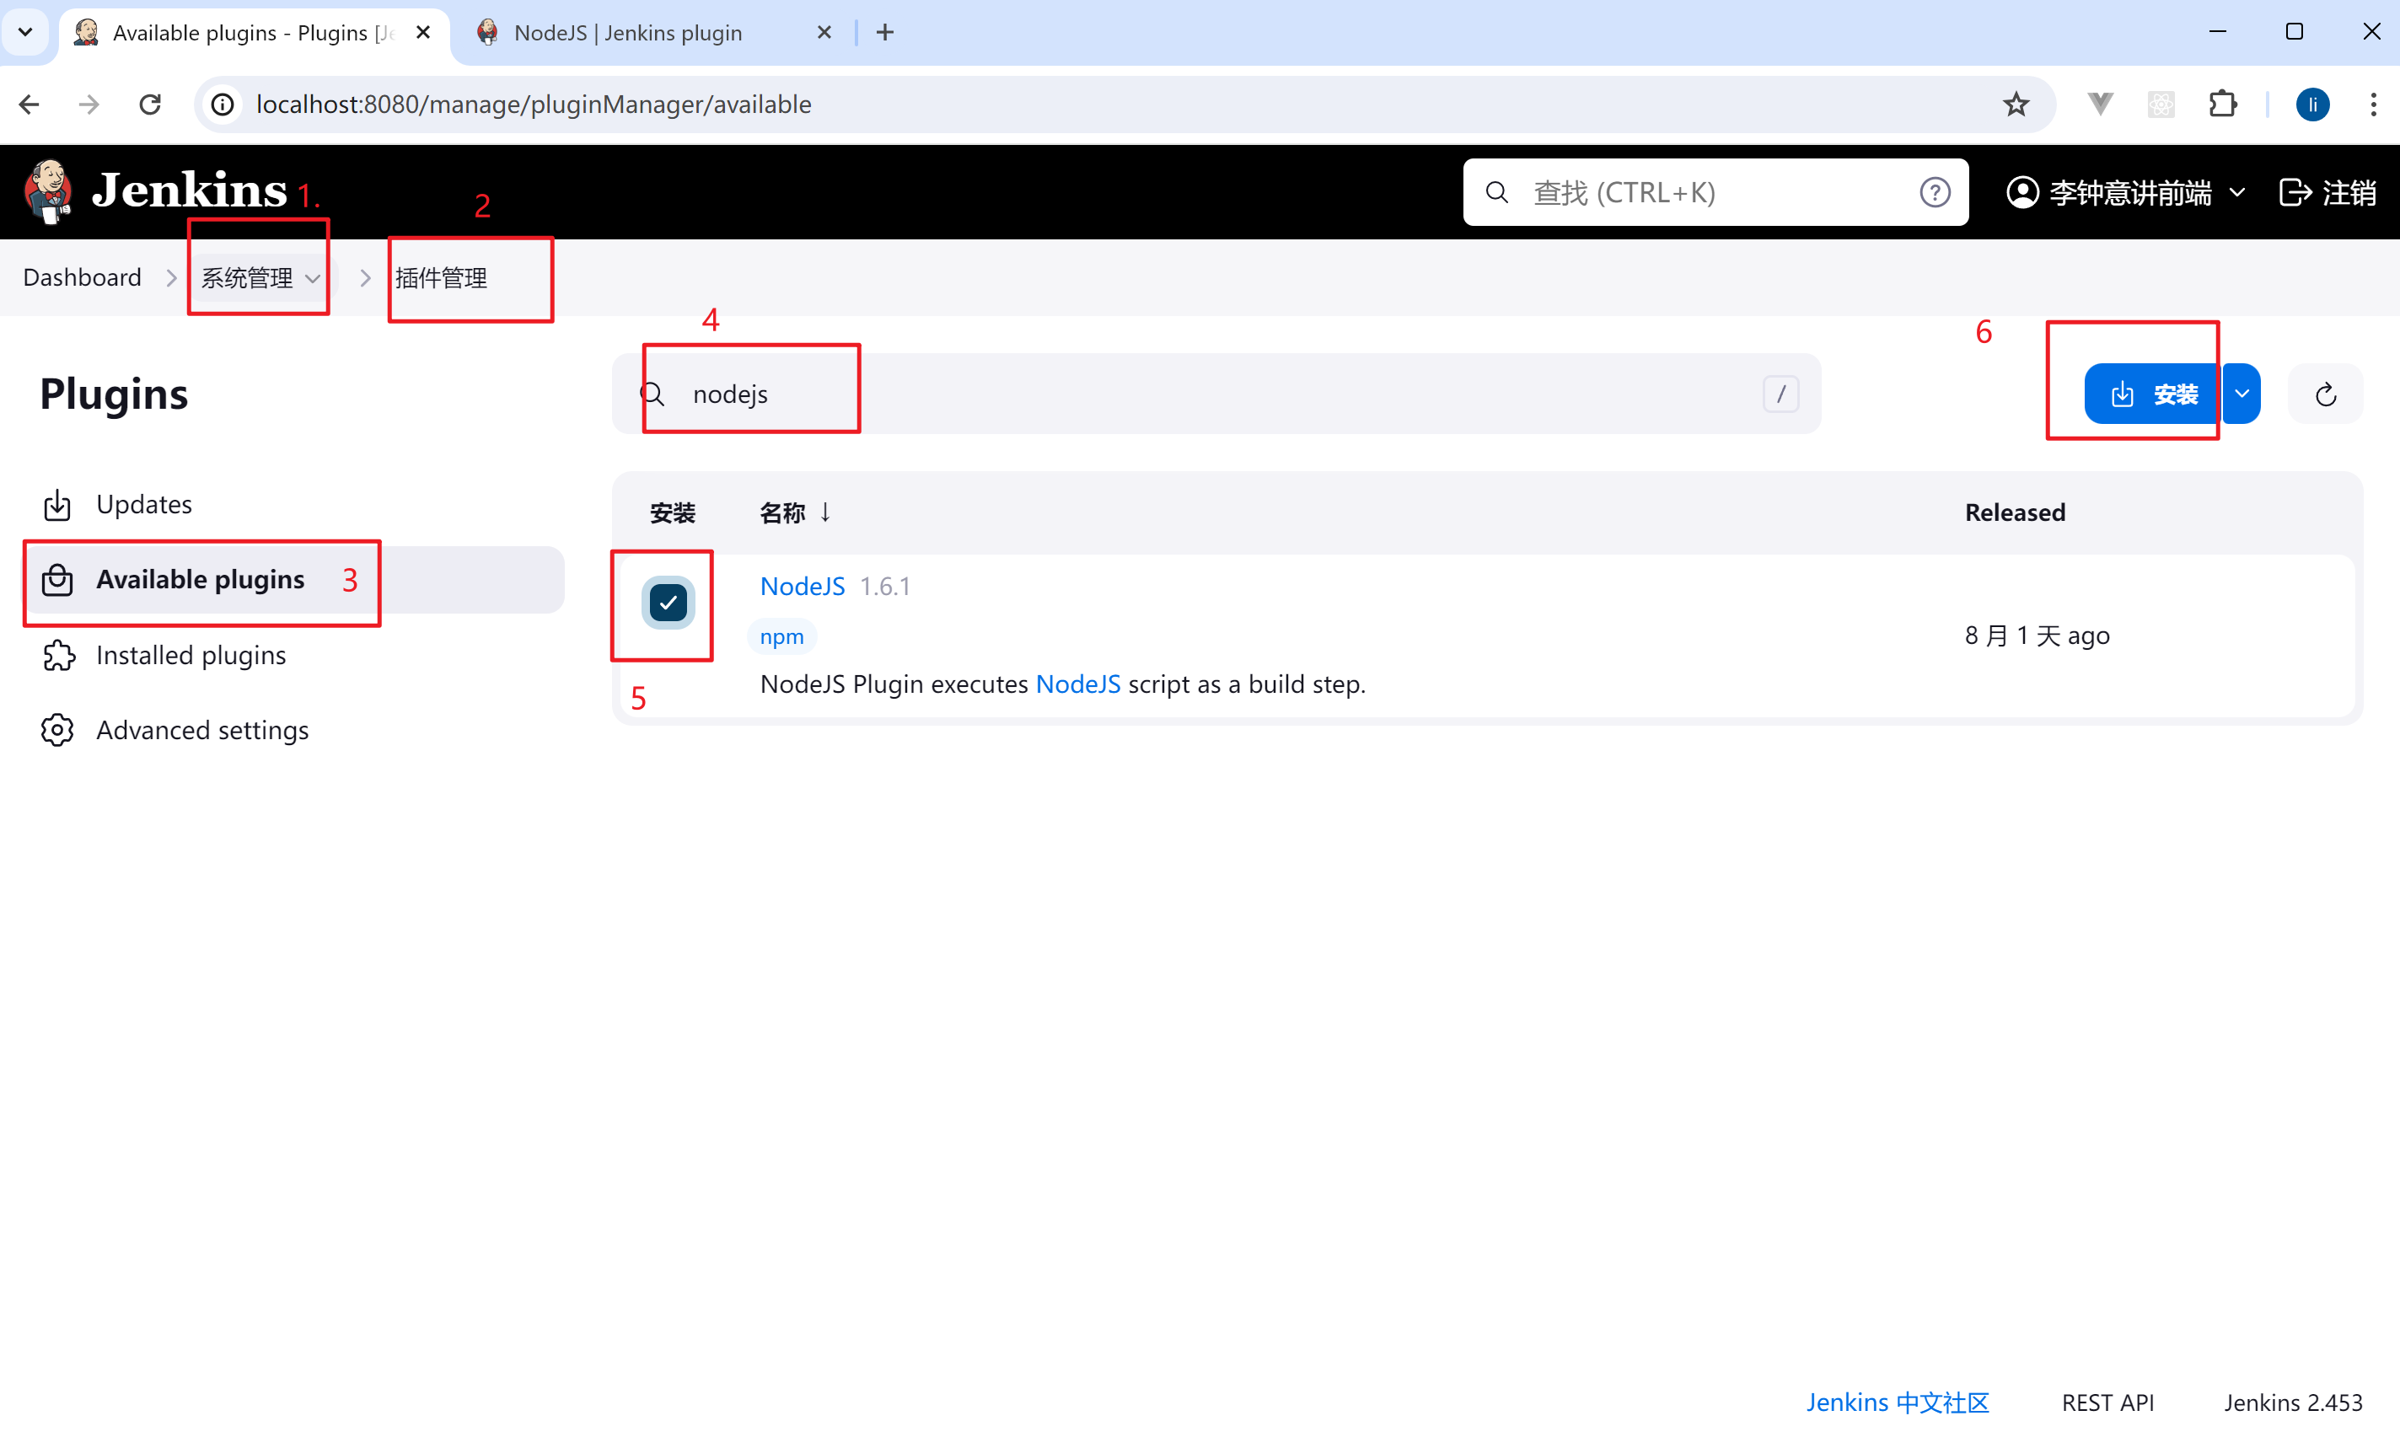
Task: Open the NodeJS plugin name link
Action: tap(802, 587)
